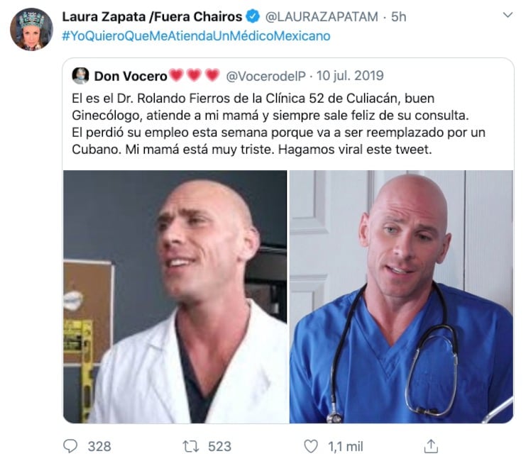Open Don Vocero's small avatar
The height and width of the screenshot is (461, 526).
pos(80,75)
